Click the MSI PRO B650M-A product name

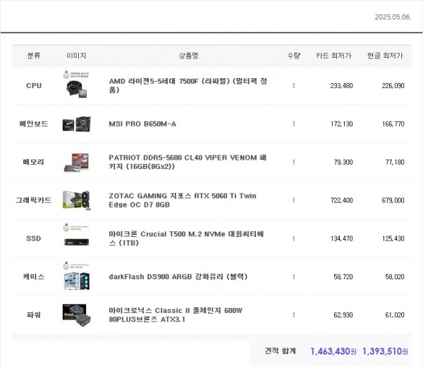pos(142,124)
